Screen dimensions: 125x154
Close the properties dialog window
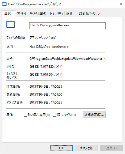coord(121,4)
